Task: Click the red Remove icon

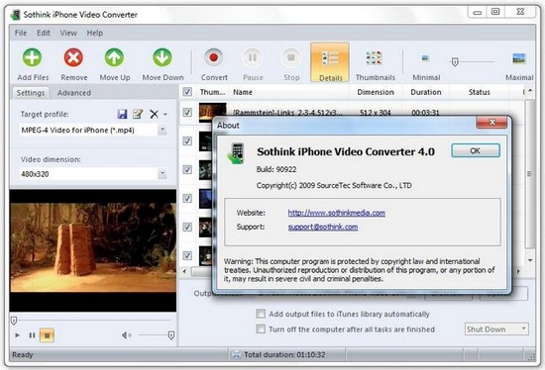Action: (x=73, y=57)
